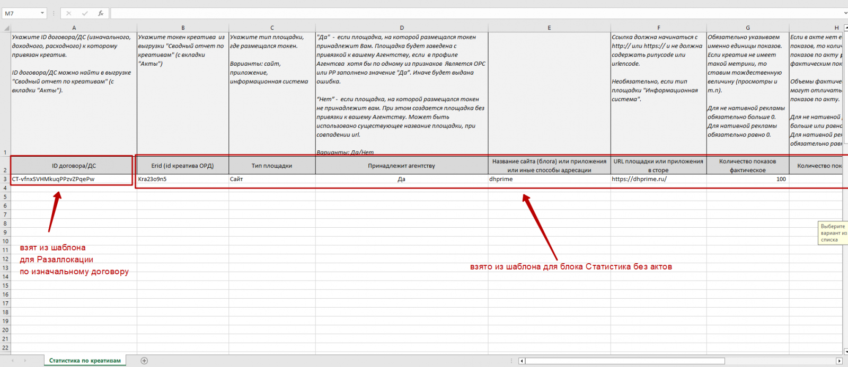848x367 pixels.
Task: Click vertical scrollbar down arrow
Action: [x=845, y=351]
